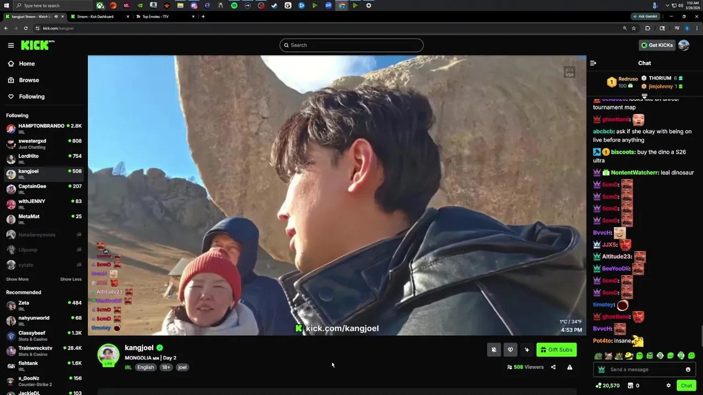The height and width of the screenshot is (395, 703).
Task: Collapse the chat panel with arrow icon
Action: point(593,63)
